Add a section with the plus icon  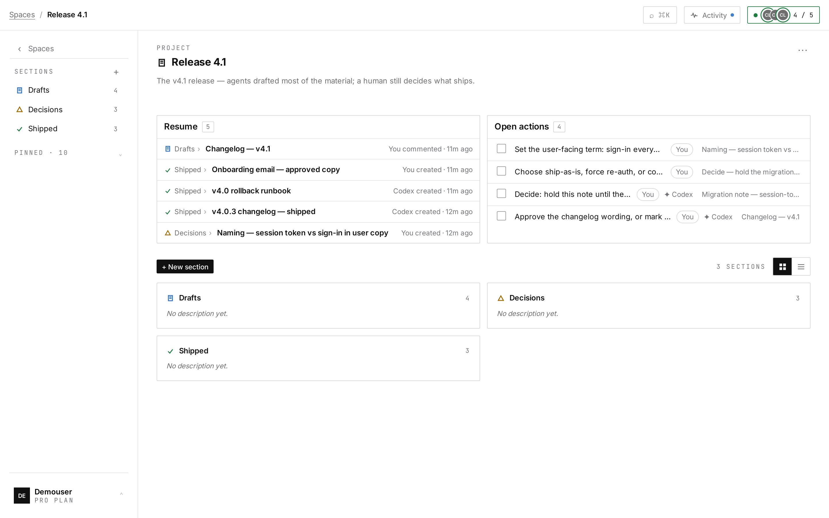116,72
